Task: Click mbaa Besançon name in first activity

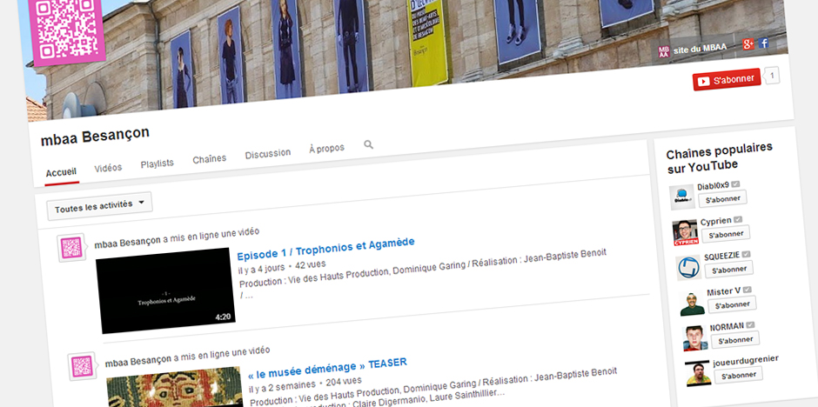Action: pos(127,242)
